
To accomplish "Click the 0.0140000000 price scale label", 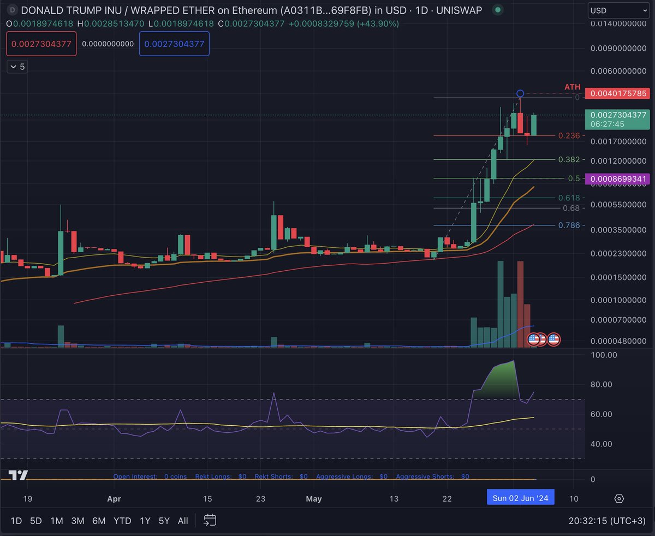I will [620, 24].
